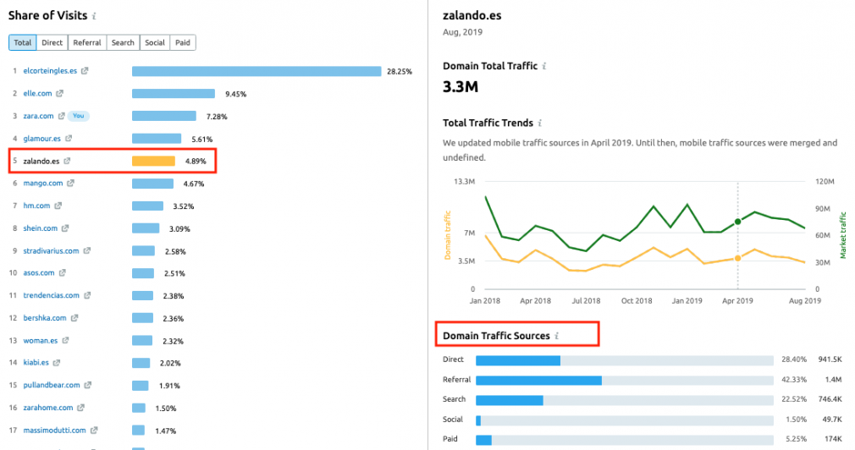Open external link icon next to woman.es

[x=65, y=340]
